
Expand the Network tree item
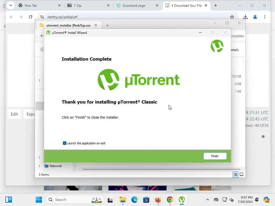pyautogui.click(x=39, y=166)
